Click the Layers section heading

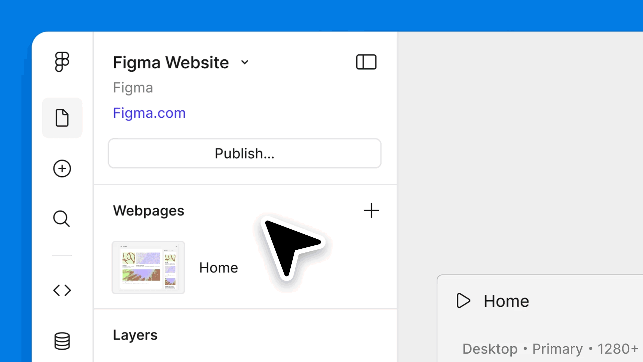pyautogui.click(x=135, y=335)
